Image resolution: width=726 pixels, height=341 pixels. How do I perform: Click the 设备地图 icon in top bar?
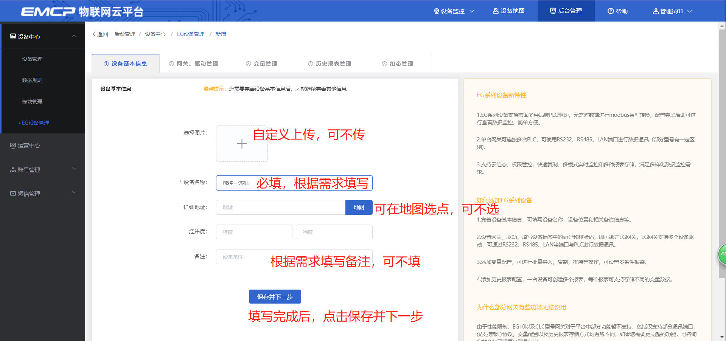click(495, 11)
